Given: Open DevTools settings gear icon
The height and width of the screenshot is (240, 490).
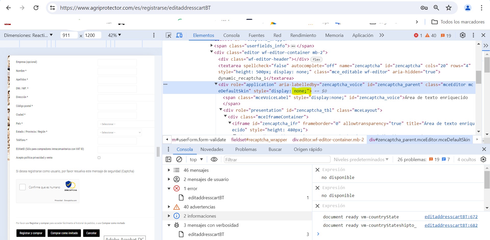Looking at the screenshot, I should [462, 35].
